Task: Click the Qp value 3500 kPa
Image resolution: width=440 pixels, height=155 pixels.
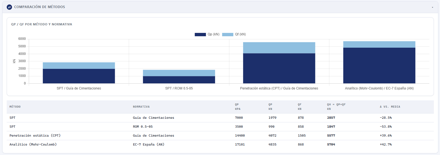Action: (239, 127)
